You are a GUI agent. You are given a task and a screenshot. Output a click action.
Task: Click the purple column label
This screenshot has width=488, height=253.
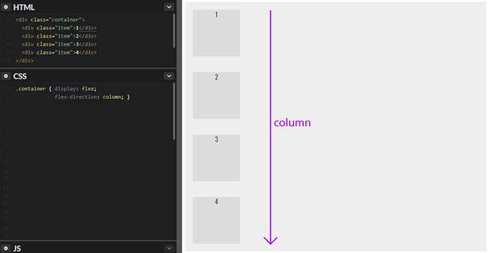pyautogui.click(x=292, y=123)
